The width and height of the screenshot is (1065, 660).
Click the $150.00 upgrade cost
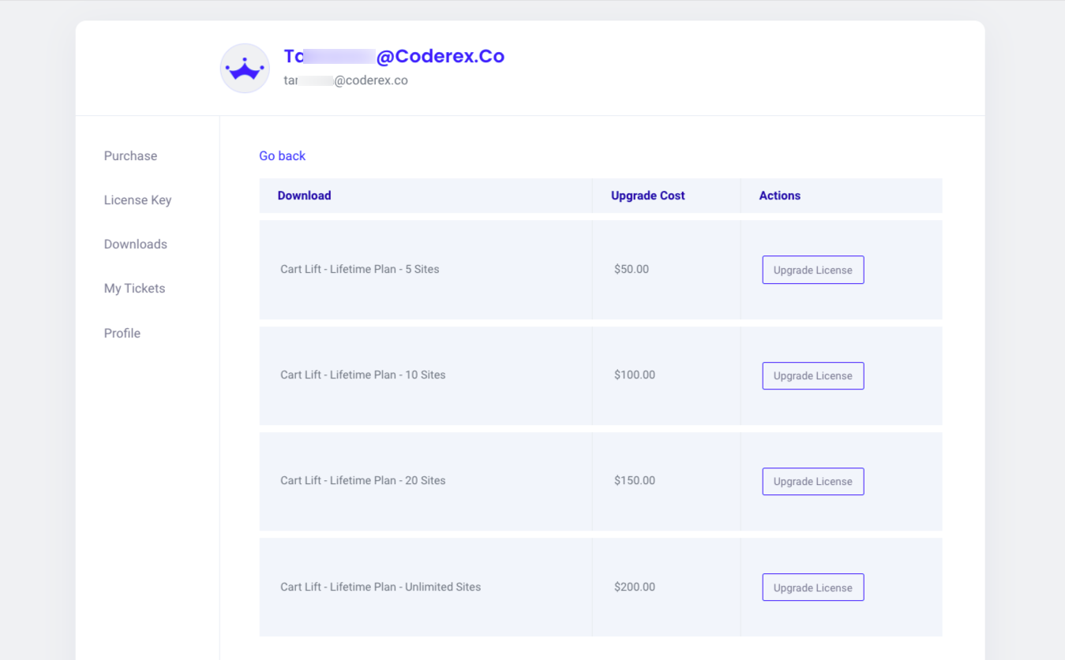tap(635, 480)
